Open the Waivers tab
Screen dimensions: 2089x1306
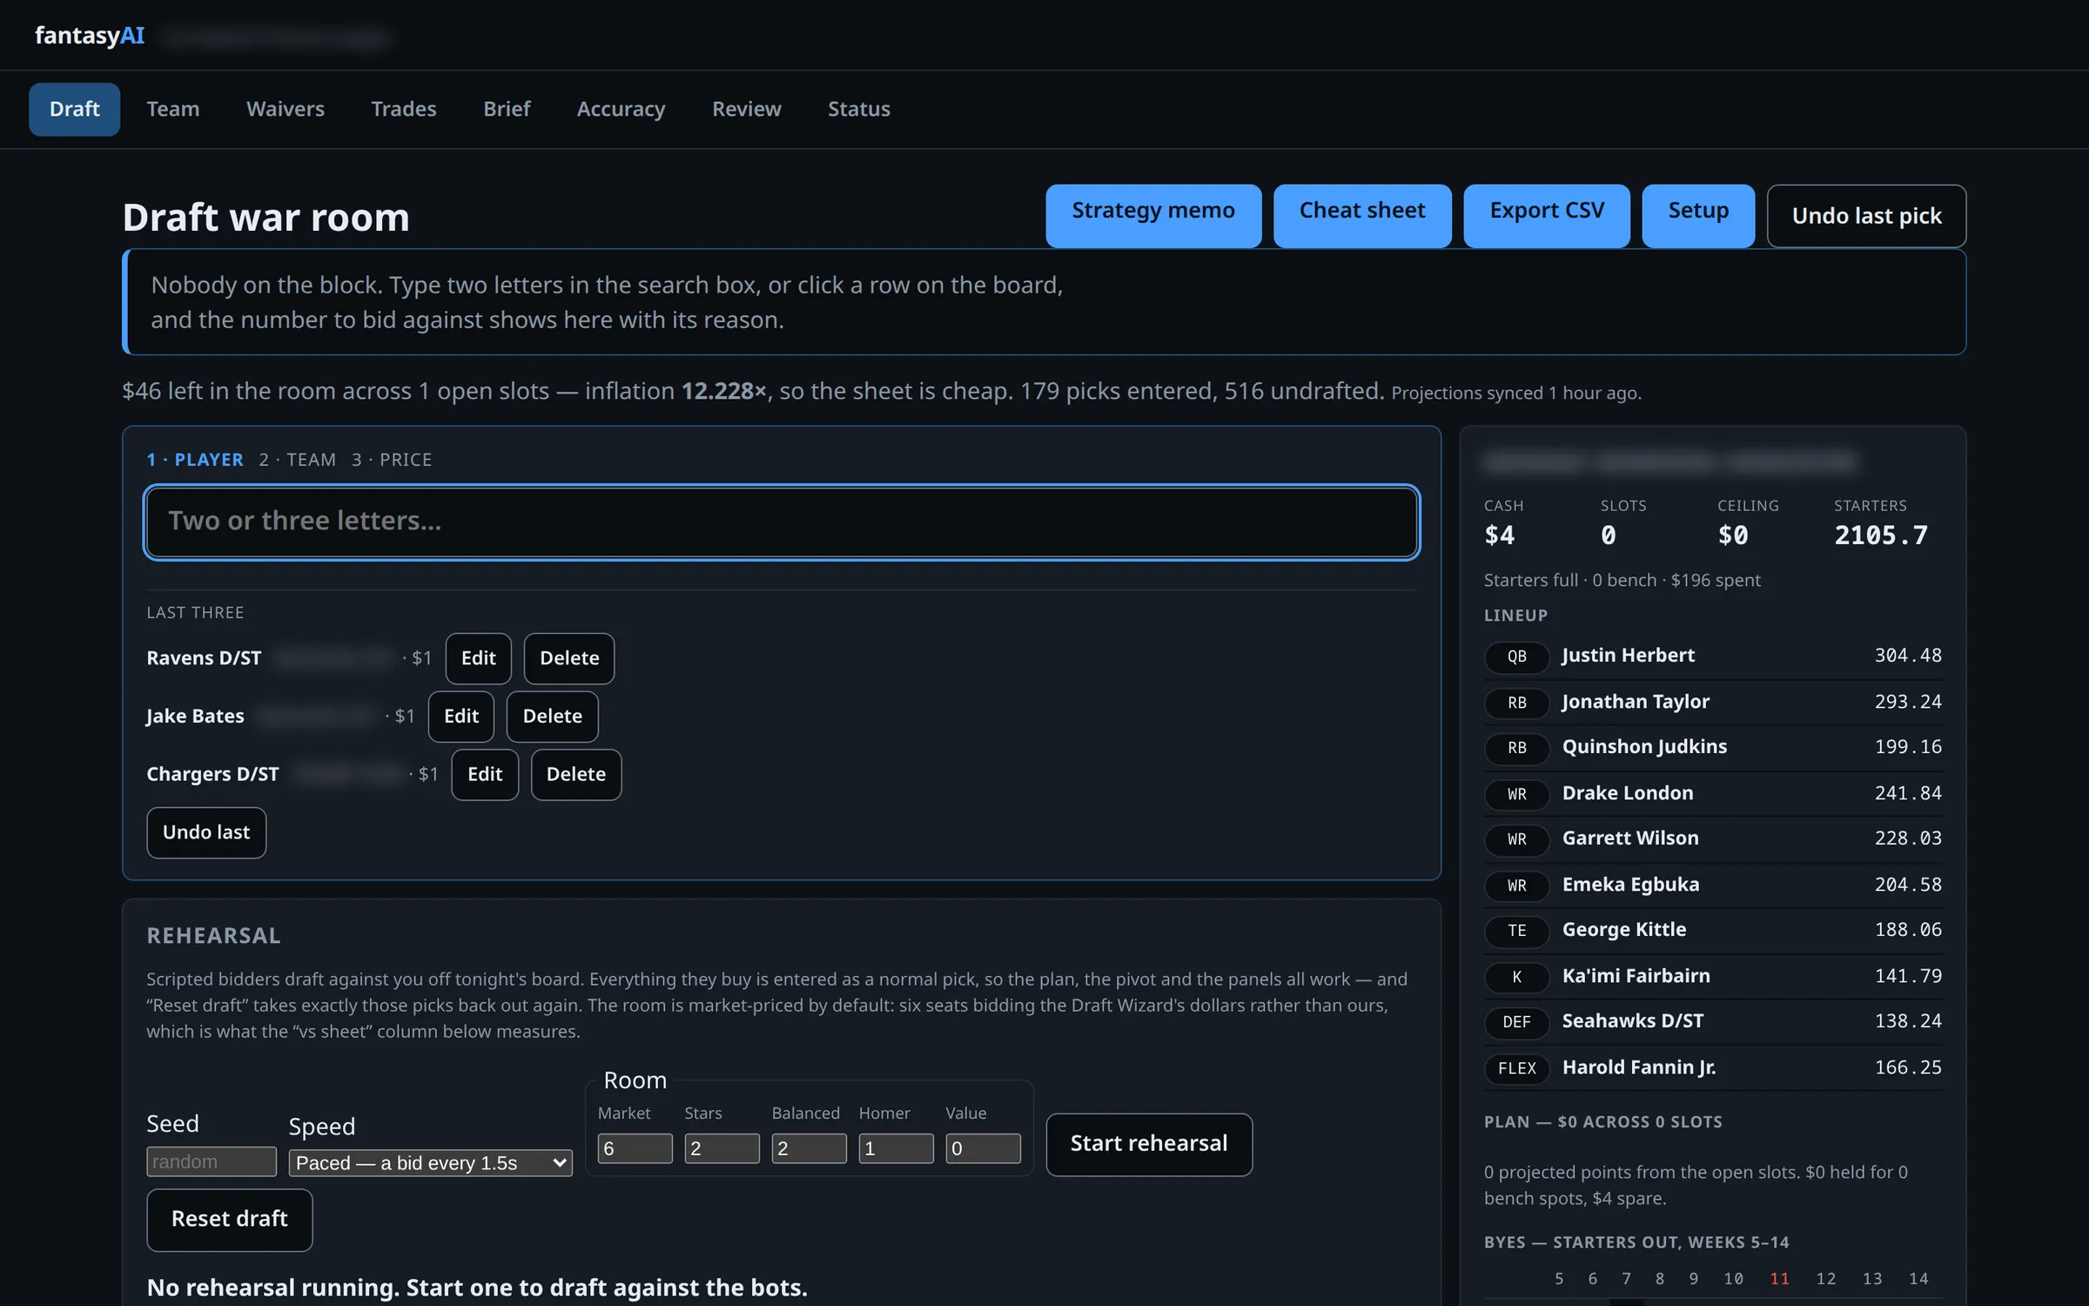[x=285, y=109]
